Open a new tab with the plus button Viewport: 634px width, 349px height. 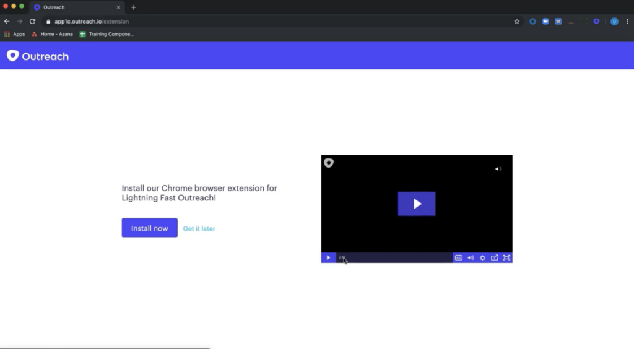click(134, 7)
